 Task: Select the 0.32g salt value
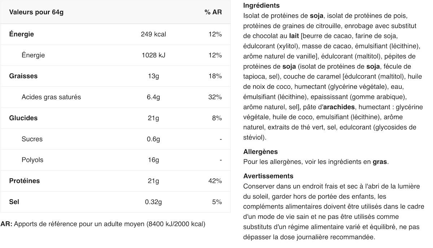[x=153, y=201]
